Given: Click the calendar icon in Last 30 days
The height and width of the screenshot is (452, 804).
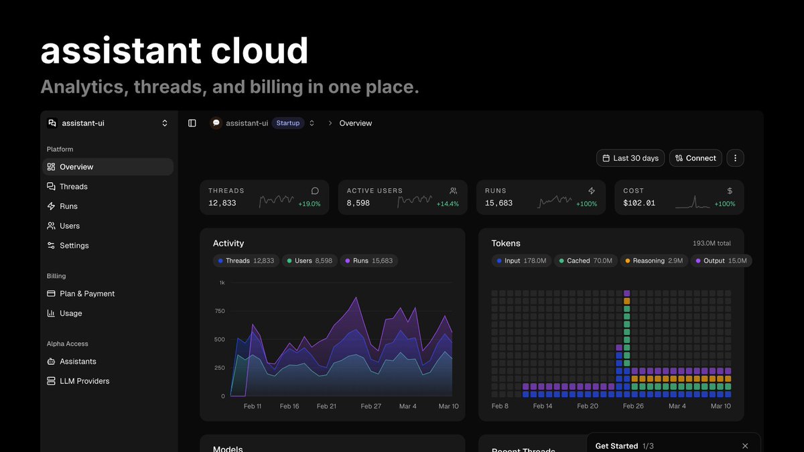Looking at the screenshot, I should coord(606,159).
